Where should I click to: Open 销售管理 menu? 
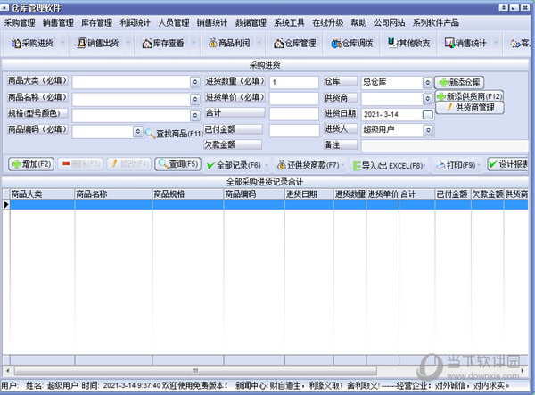tap(58, 23)
